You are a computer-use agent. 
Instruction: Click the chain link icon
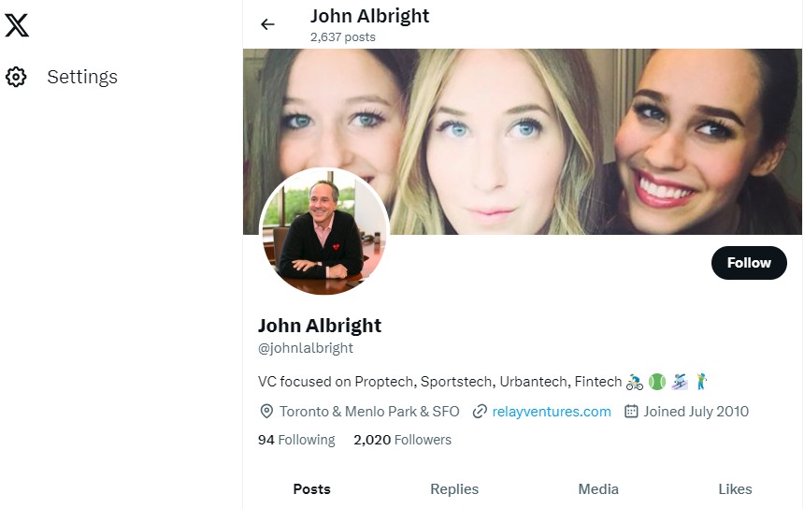coord(480,411)
